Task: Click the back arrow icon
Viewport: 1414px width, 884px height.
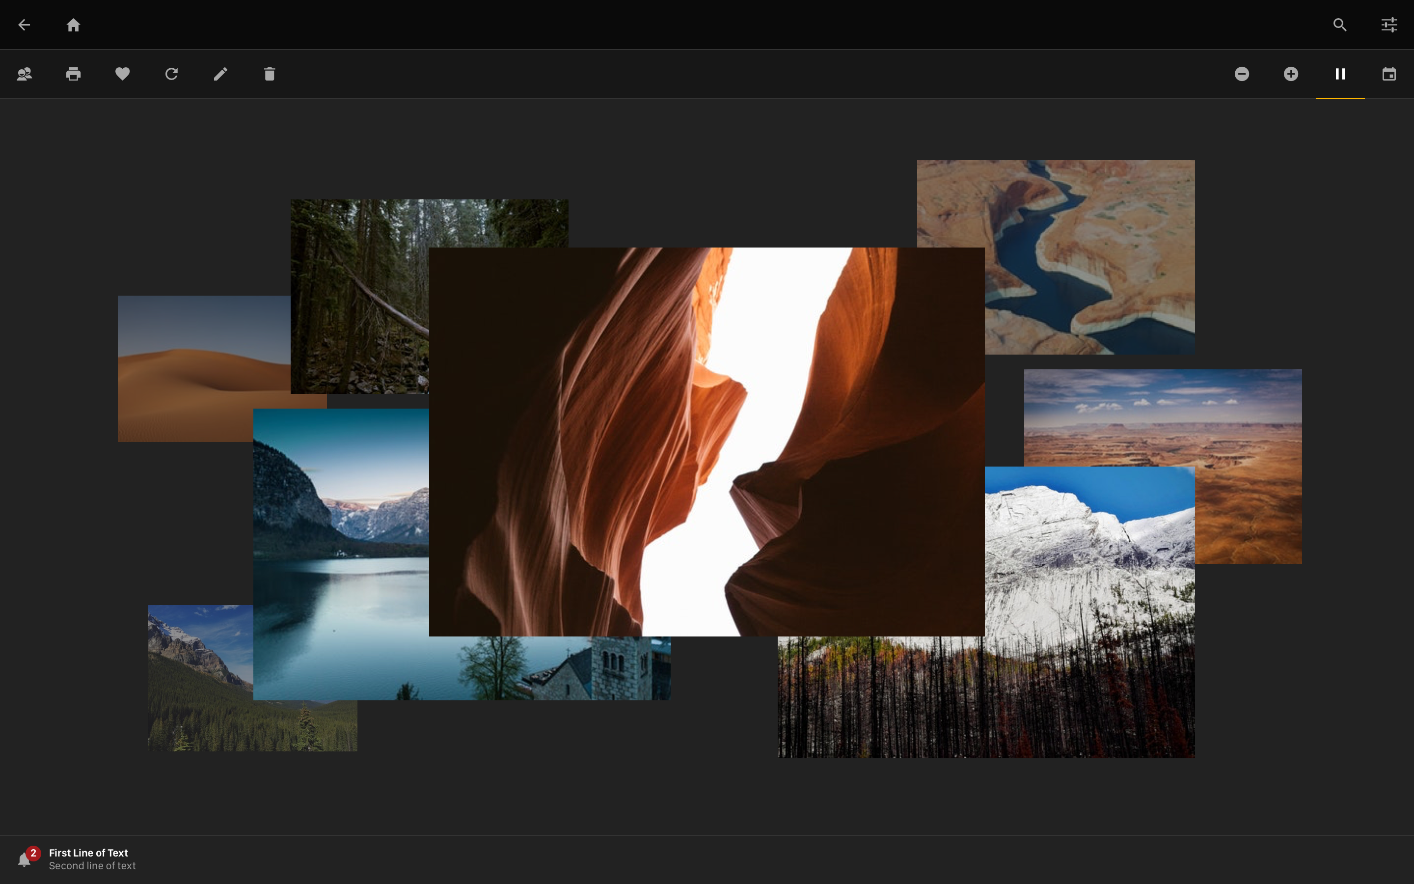Action: pos(24,25)
